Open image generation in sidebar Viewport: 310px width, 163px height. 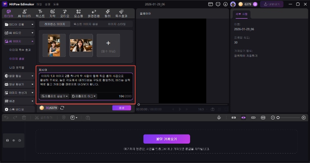pyautogui.click(x=17, y=59)
